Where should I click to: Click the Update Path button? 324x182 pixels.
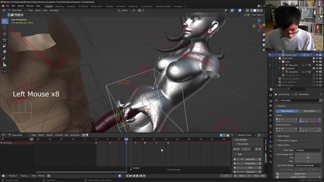[300, 174]
